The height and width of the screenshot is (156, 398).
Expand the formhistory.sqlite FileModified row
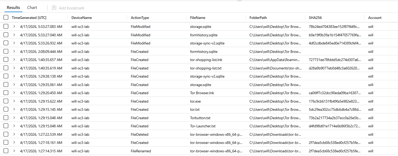coord(14,35)
